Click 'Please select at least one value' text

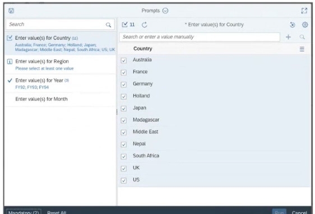tap(44, 68)
